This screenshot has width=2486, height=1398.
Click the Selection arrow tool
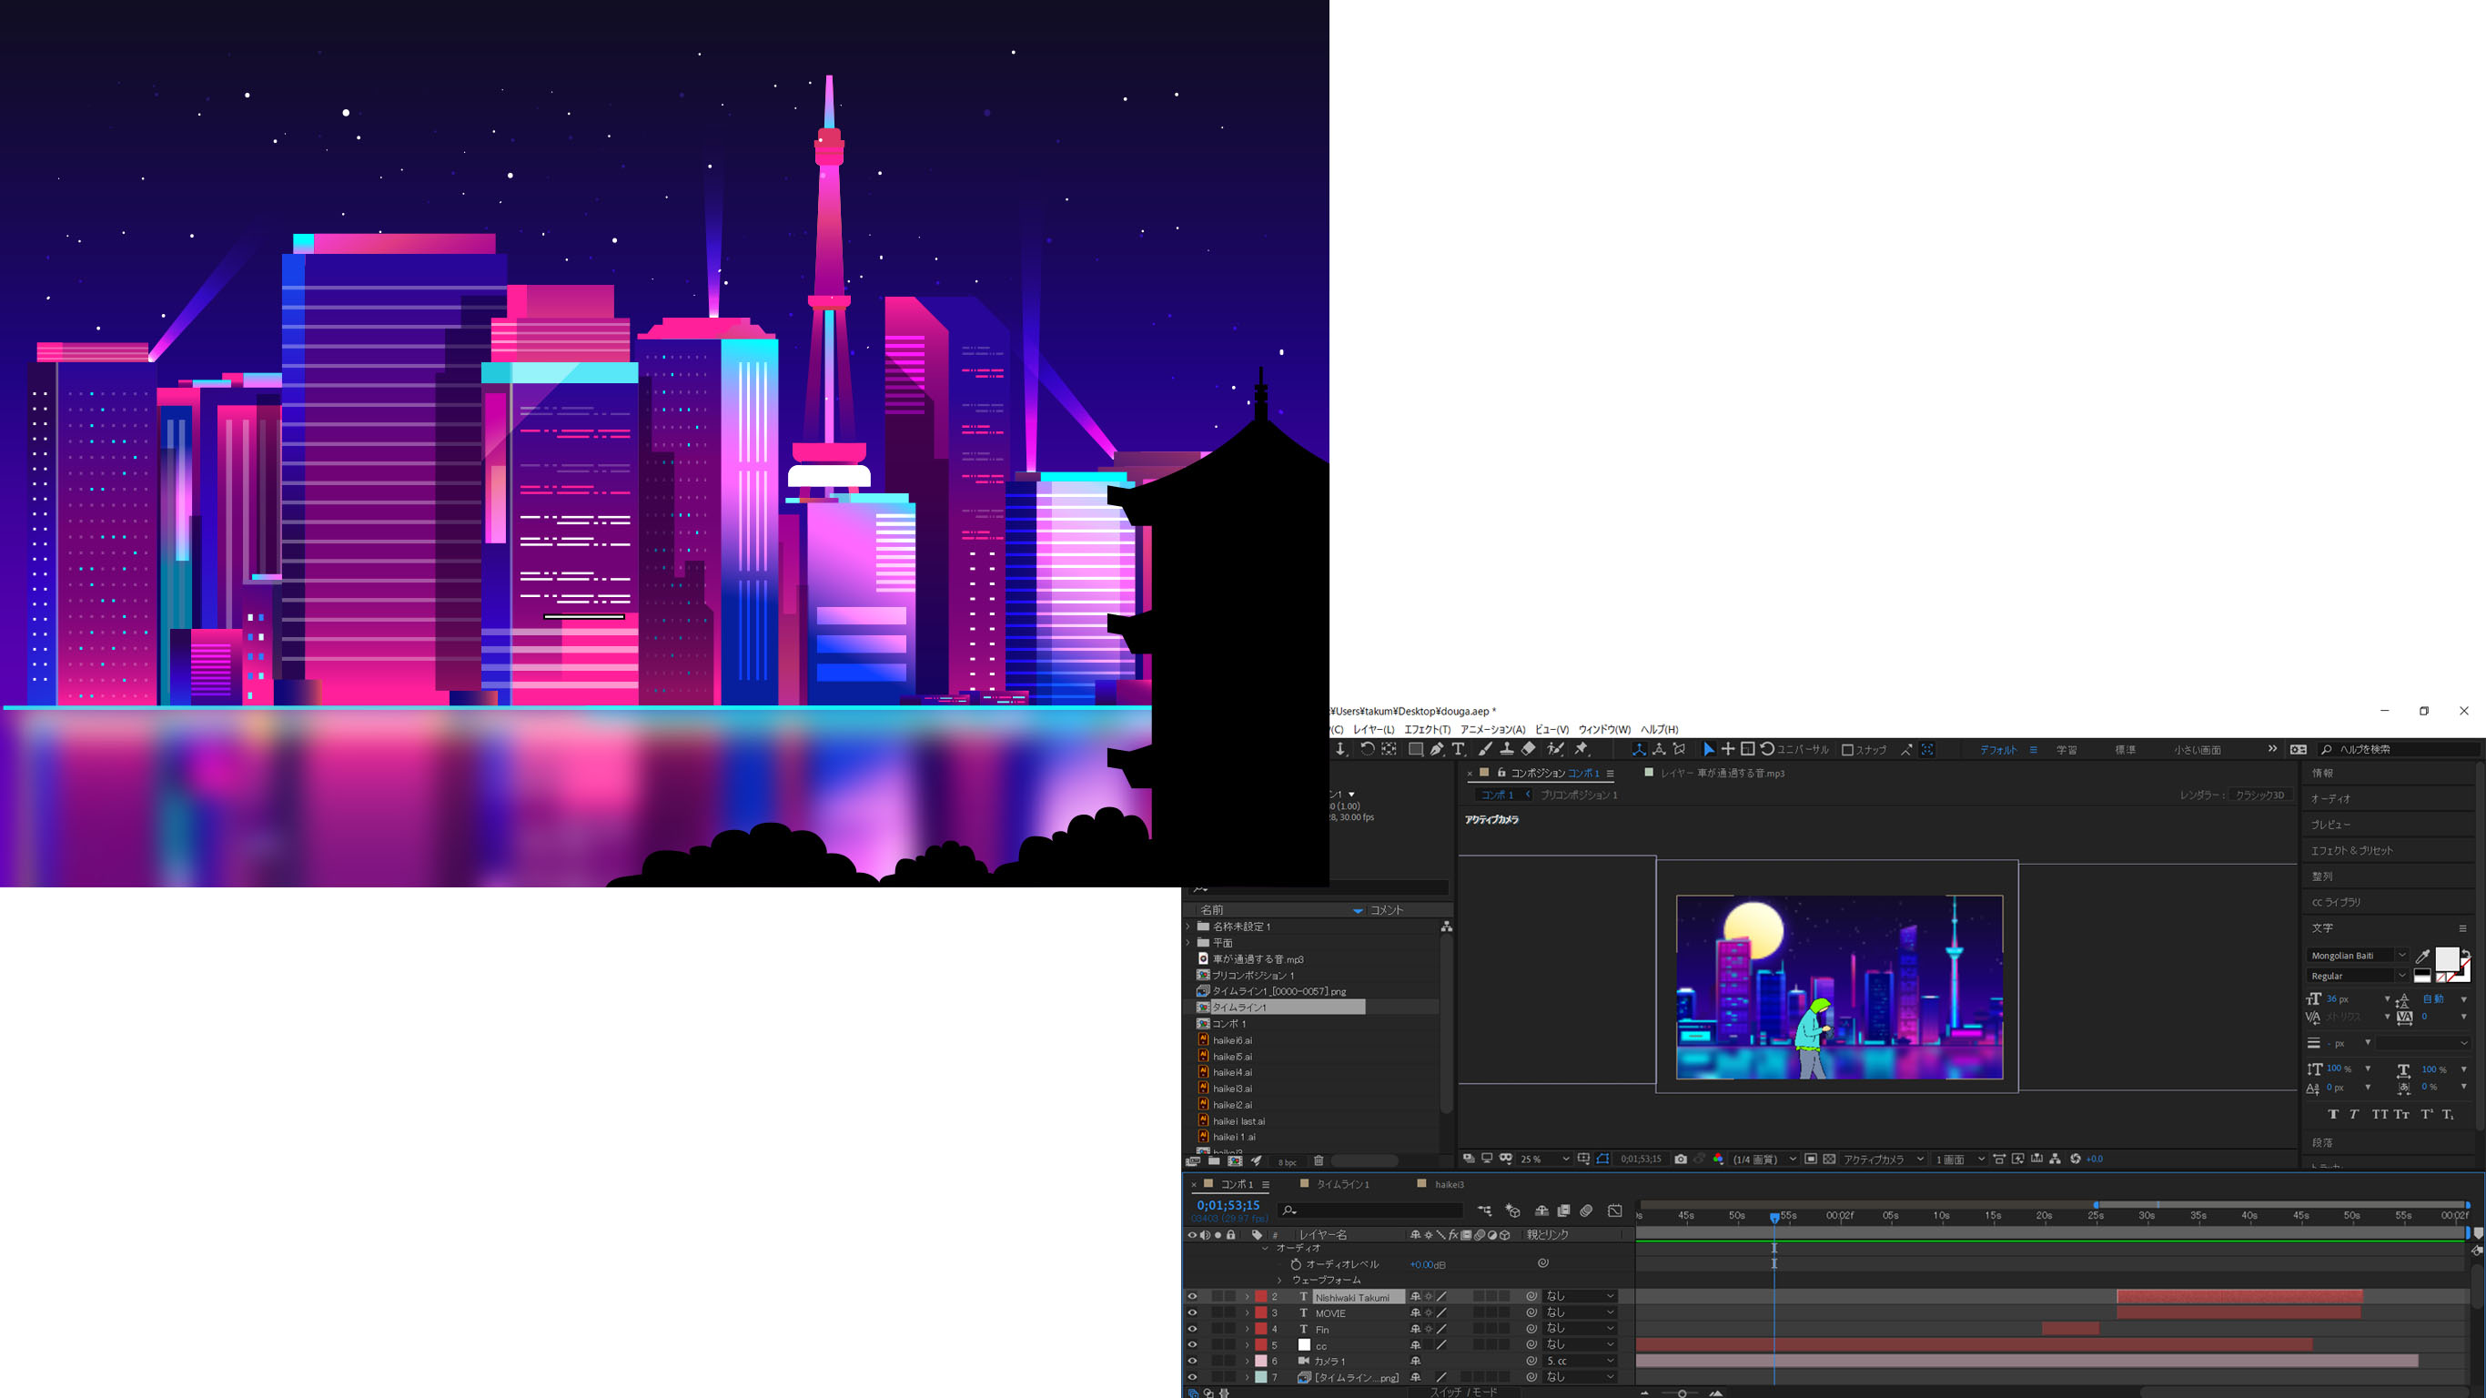click(x=1708, y=749)
